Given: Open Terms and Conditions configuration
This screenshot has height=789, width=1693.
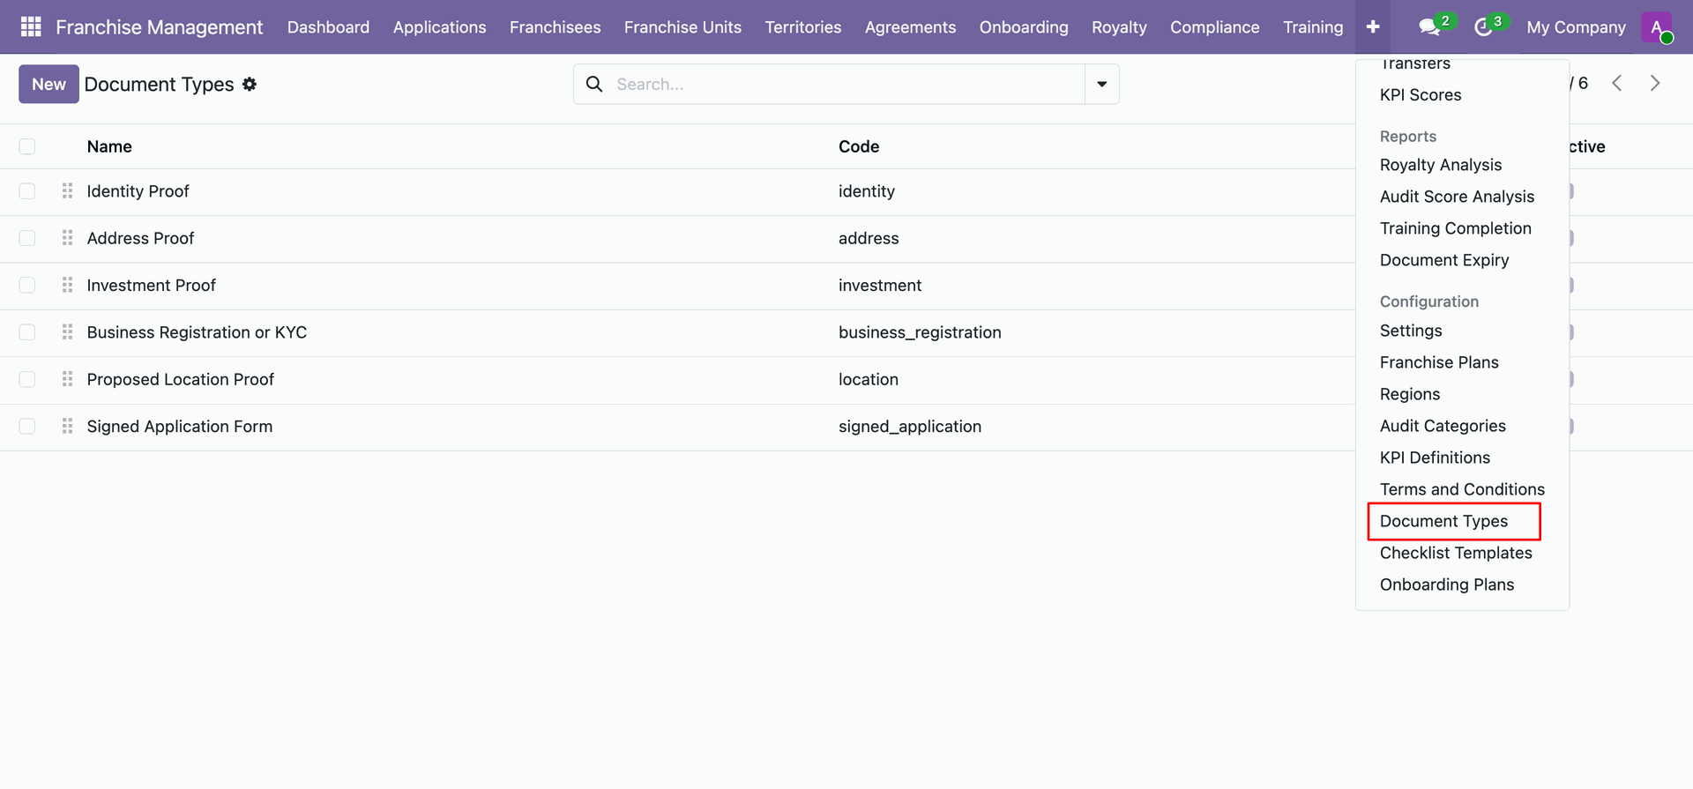Looking at the screenshot, I should (1462, 489).
